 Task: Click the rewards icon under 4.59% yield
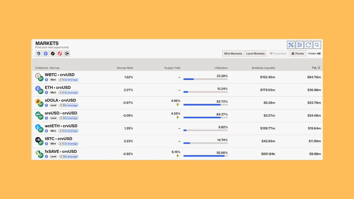click(178, 117)
